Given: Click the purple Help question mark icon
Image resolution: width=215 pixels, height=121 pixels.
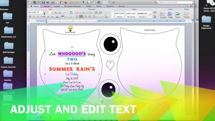Looking at the screenshot, I should point(114,2).
